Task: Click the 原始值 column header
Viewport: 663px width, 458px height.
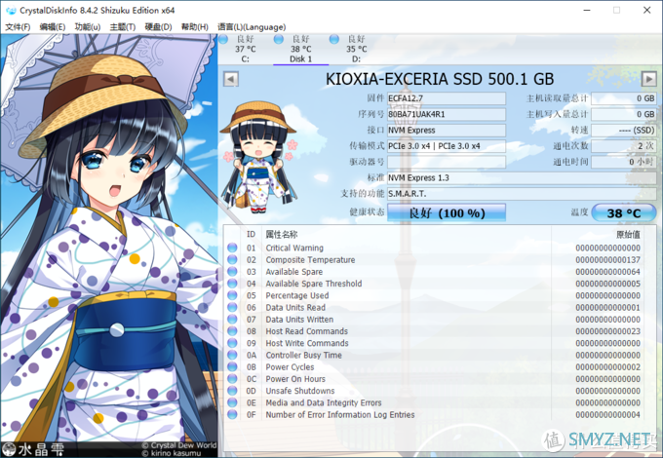Action: point(628,235)
